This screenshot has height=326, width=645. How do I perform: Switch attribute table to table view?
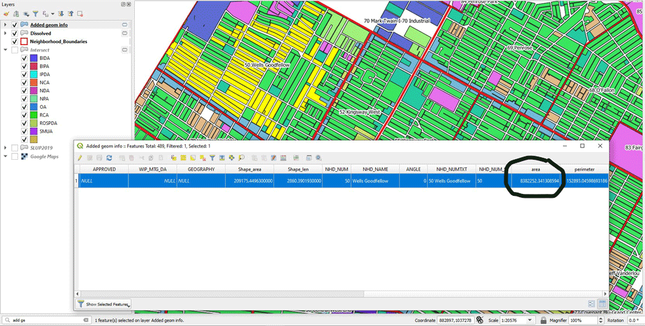click(602, 304)
